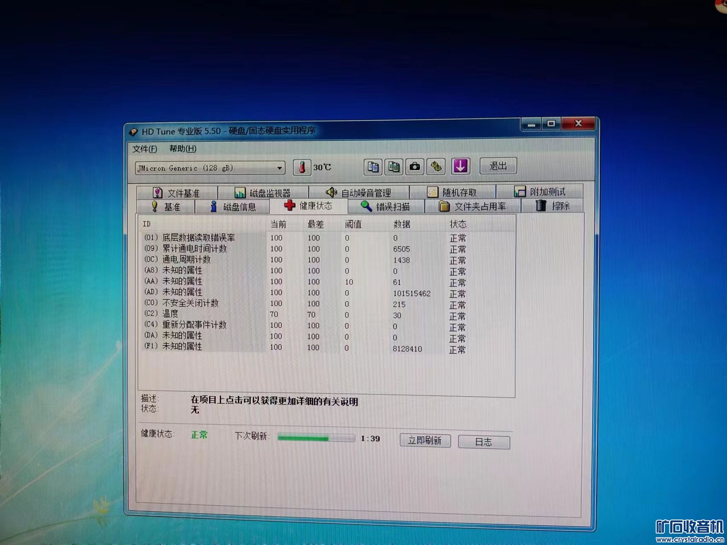Switch to the 擦除 tab

(x=553, y=206)
